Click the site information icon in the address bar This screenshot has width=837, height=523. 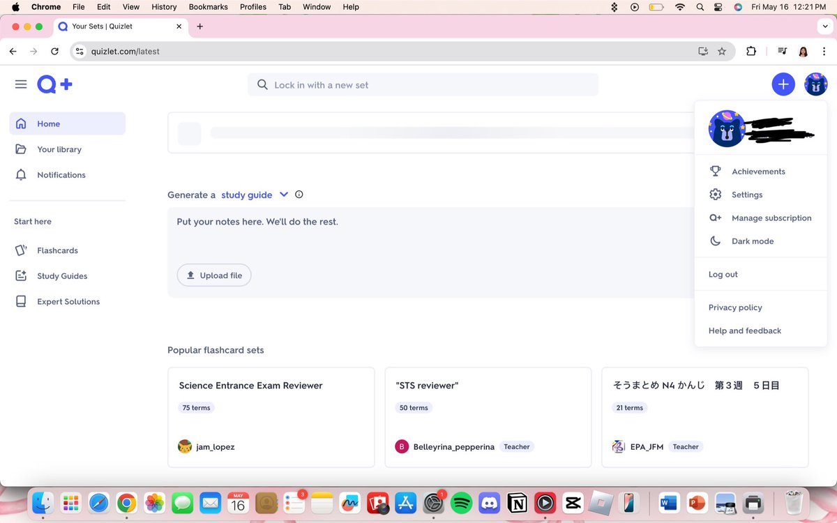coord(80,51)
